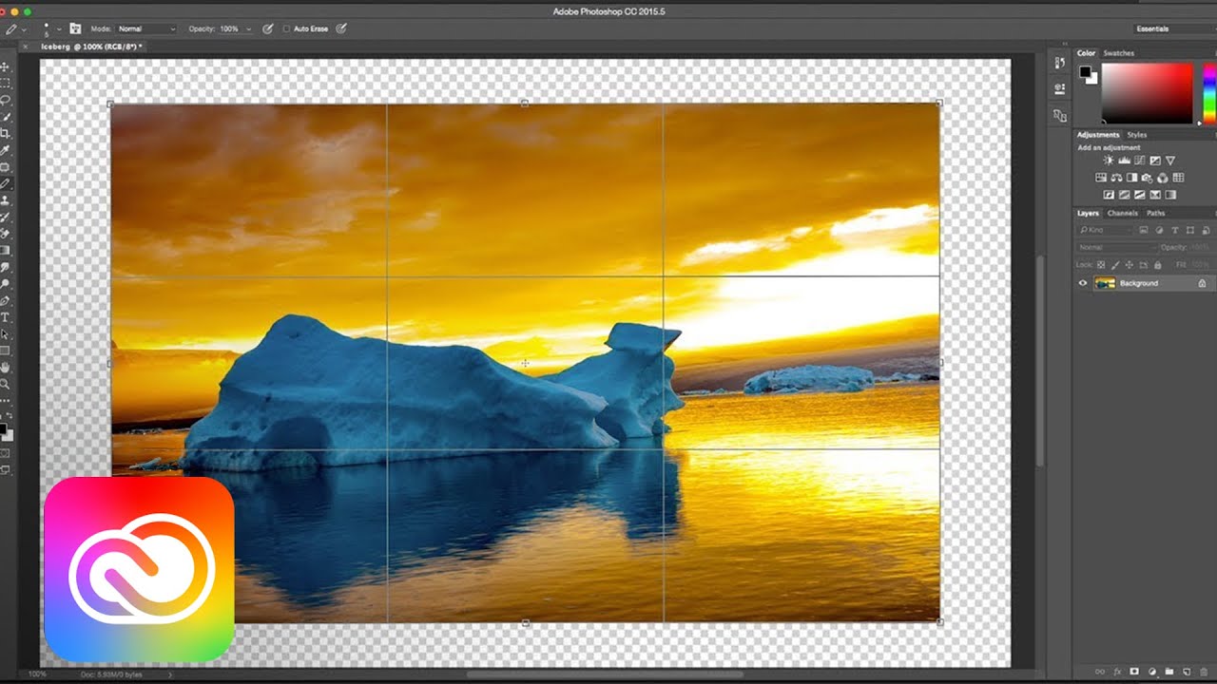Add a Color Lookup adjustment
Viewport: 1217px width, 684px height.
click(1178, 178)
